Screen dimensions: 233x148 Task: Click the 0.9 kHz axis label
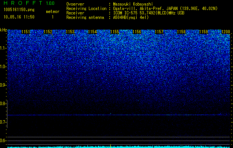3,85
